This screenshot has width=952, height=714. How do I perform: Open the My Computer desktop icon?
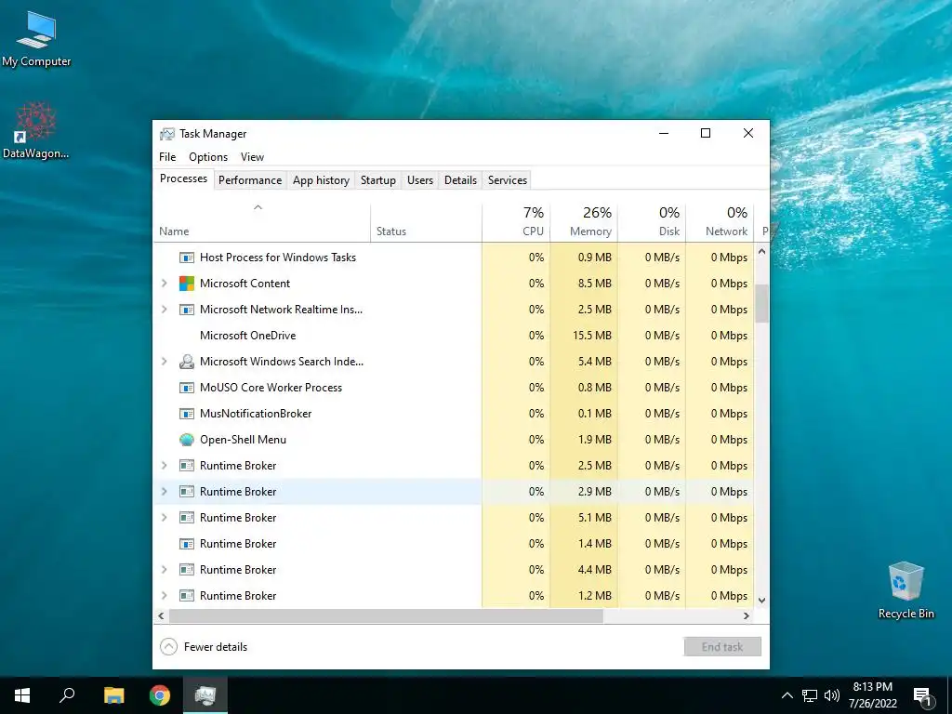click(x=36, y=38)
